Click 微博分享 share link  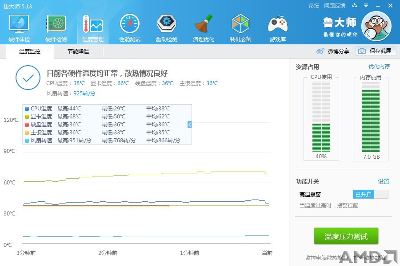[339, 51]
